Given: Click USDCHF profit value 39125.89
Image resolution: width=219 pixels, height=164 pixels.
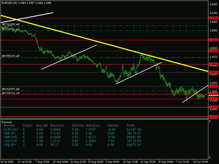Looking at the screenshot, I should coord(134,141).
